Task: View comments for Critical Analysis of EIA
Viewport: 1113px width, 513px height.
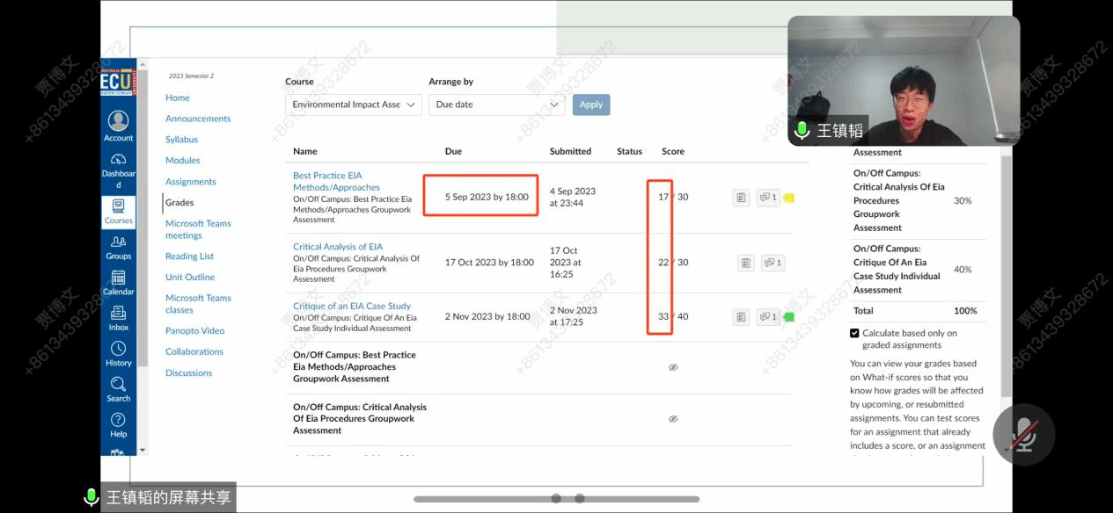Action: coord(773,263)
